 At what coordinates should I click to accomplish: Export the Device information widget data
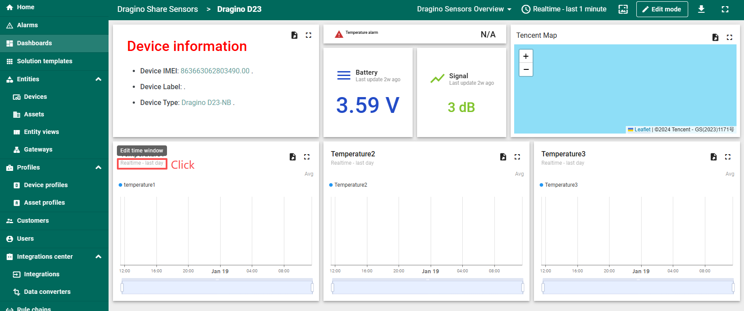[294, 35]
